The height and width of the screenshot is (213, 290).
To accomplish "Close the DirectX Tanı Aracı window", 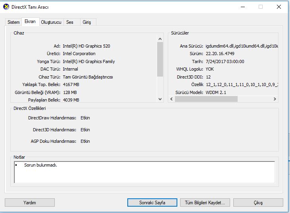I will (x=279, y=7).
